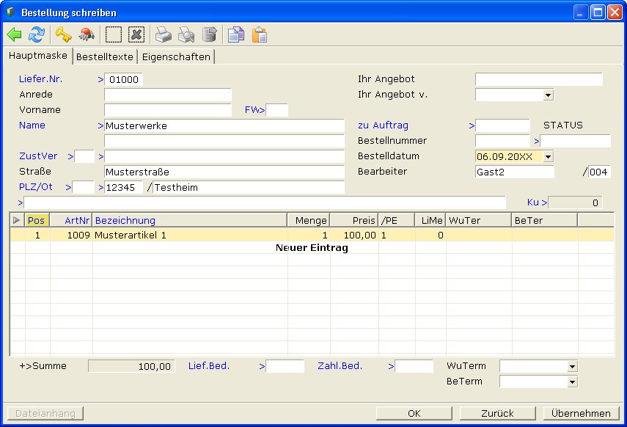Click the red bug toolbar icon
Viewport: 627px width, 427px height.
pos(86,34)
